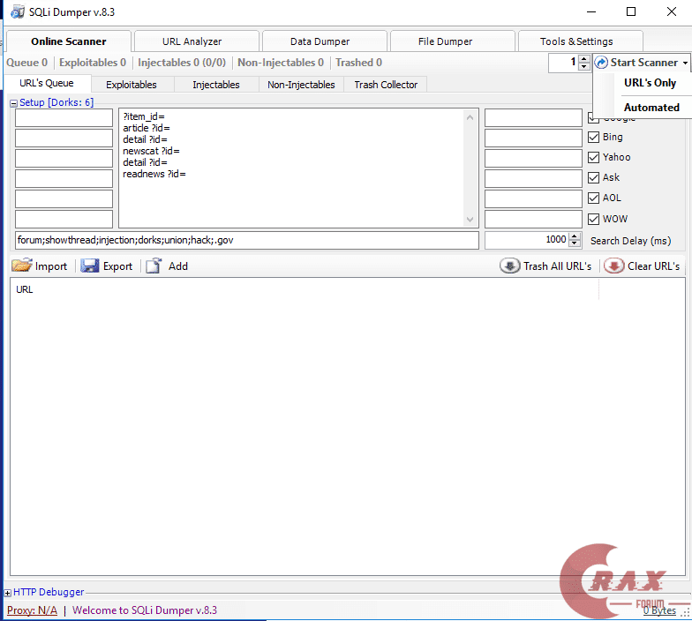This screenshot has width=692, height=621.
Task: Focus the excluded keywords field starting with forum;showthread
Action: [247, 240]
